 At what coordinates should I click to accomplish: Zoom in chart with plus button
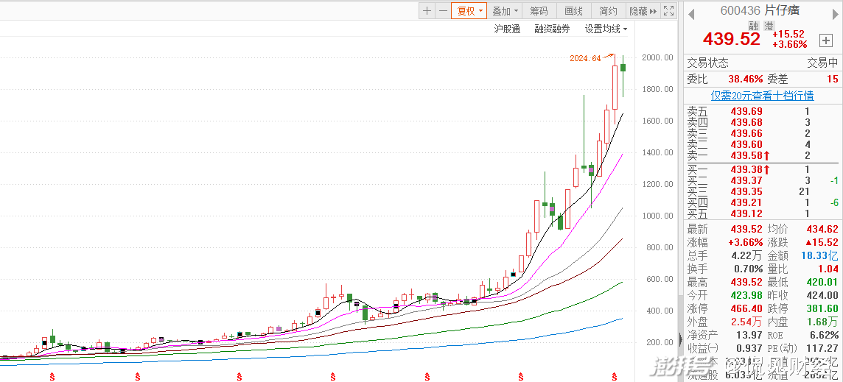click(x=427, y=10)
